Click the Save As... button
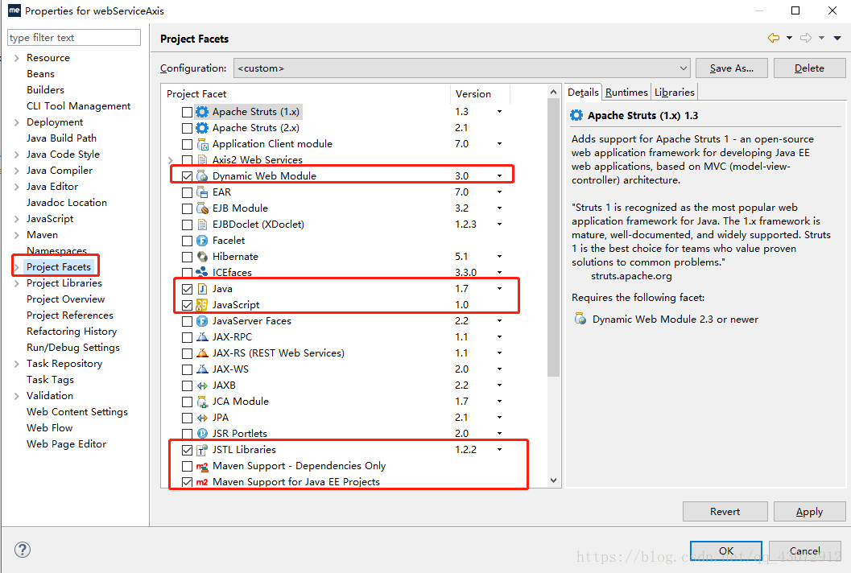This screenshot has height=573, width=851. (732, 68)
